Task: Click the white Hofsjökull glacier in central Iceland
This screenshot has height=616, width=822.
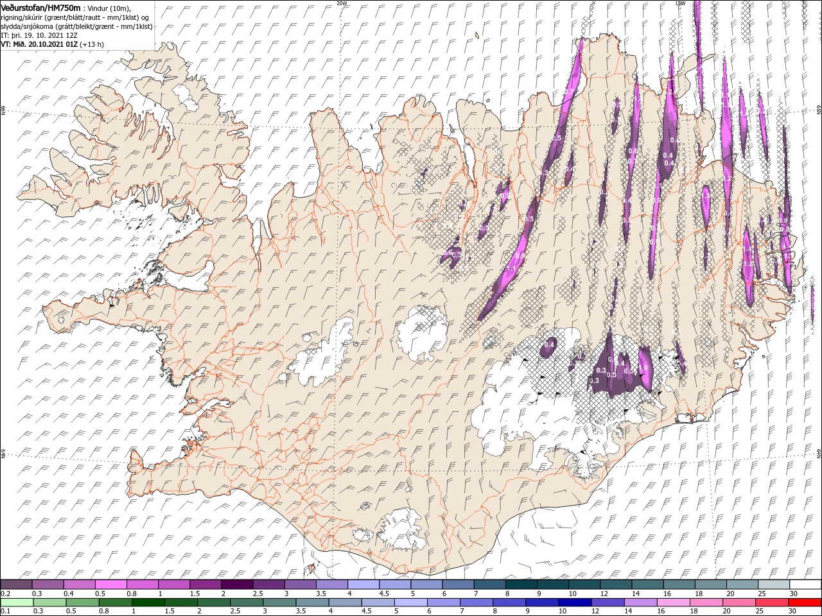Action: [x=422, y=332]
